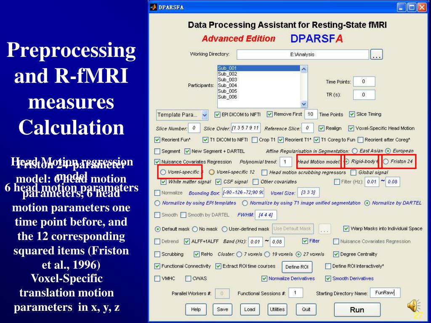Toggle the Reorient Fun* checkbox

157,140
